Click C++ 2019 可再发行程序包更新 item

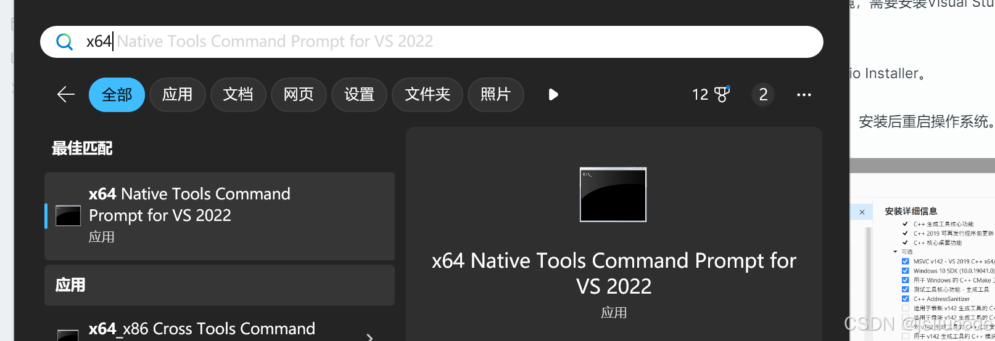pyautogui.click(x=953, y=233)
